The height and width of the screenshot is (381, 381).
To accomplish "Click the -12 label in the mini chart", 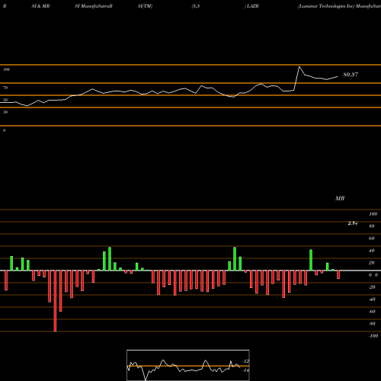I will [x=245, y=361].
